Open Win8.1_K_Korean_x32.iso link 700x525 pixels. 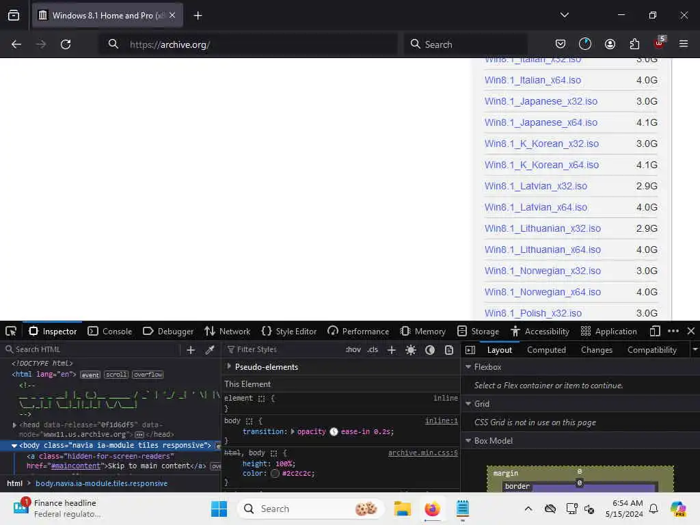tap(541, 144)
